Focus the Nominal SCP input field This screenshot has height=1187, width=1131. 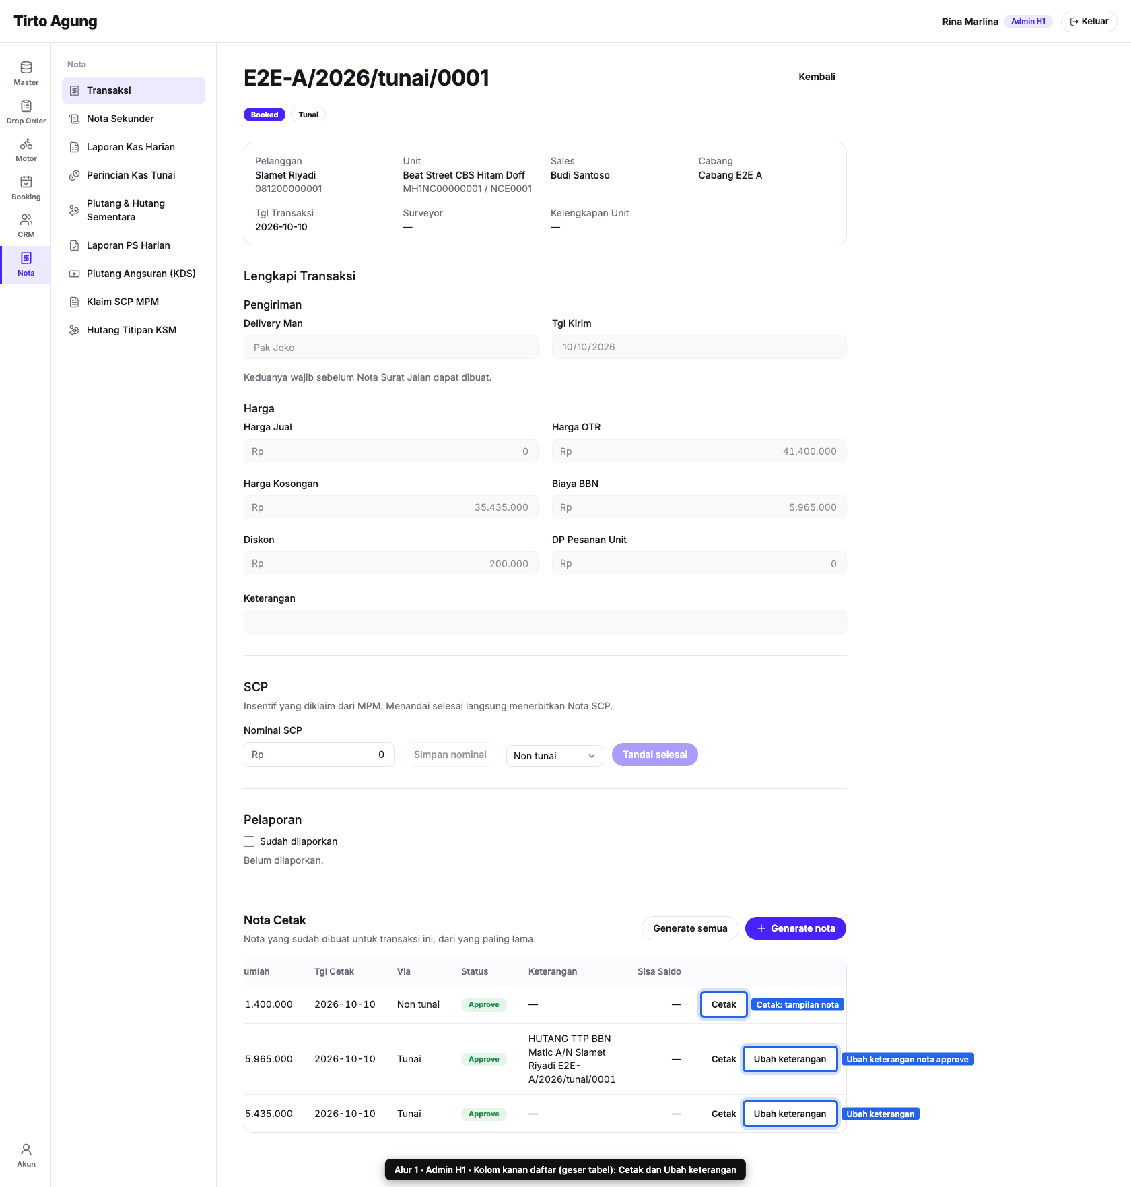tap(318, 755)
